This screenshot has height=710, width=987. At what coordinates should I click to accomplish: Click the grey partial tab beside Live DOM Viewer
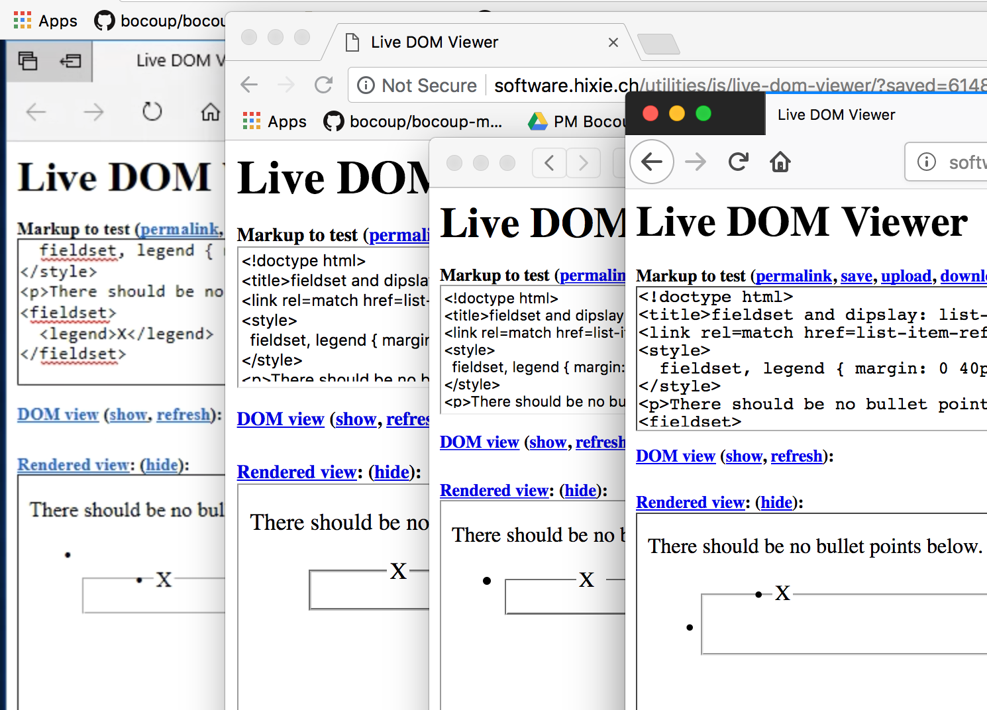tap(658, 44)
